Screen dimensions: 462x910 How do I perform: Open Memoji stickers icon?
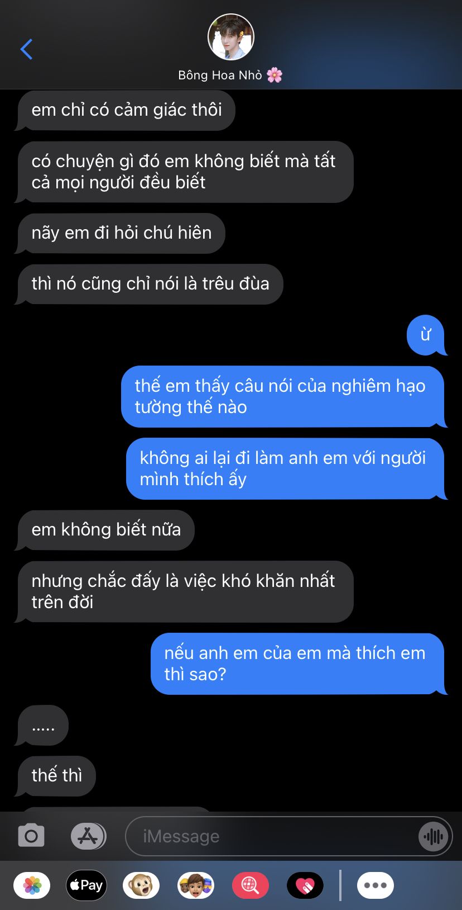(x=195, y=885)
